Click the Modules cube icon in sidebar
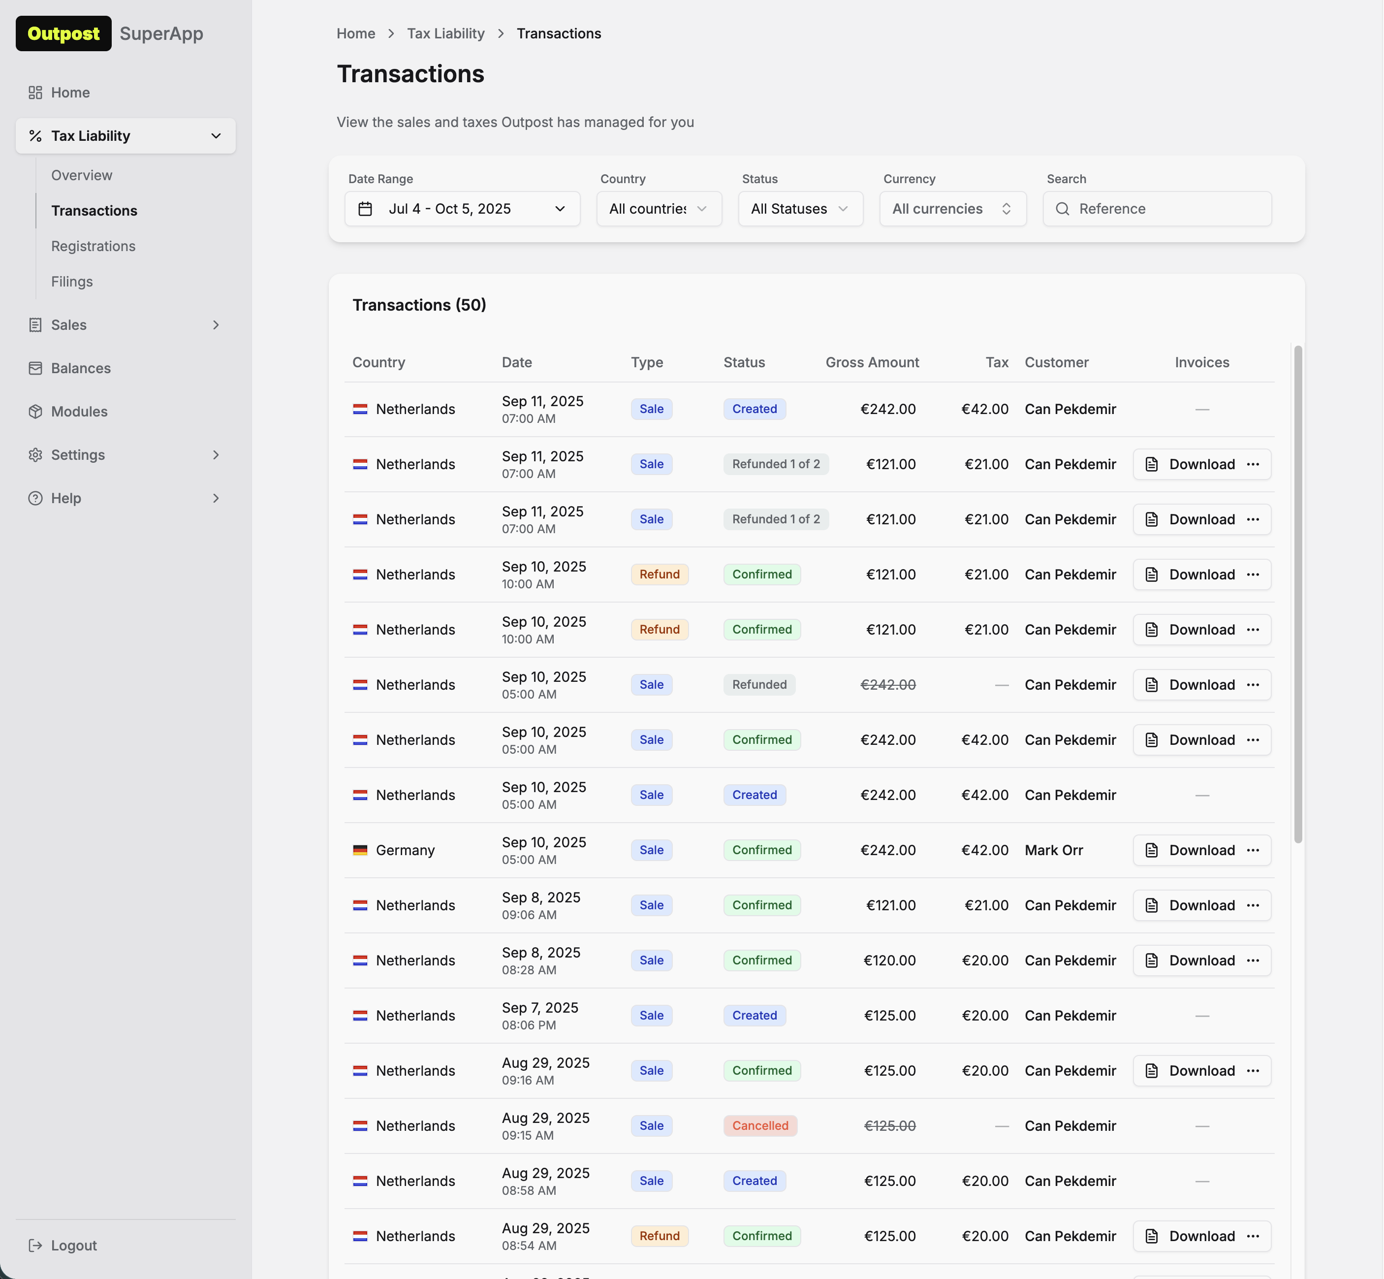This screenshot has height=1279, width=1384. pyautogui.click(x=35, y=412)
